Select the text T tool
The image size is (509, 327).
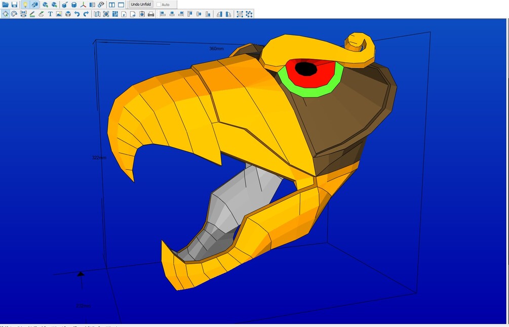[x=50, y=14]
